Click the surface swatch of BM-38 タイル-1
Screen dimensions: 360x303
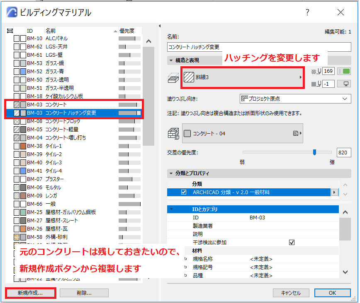coord(23,146)
